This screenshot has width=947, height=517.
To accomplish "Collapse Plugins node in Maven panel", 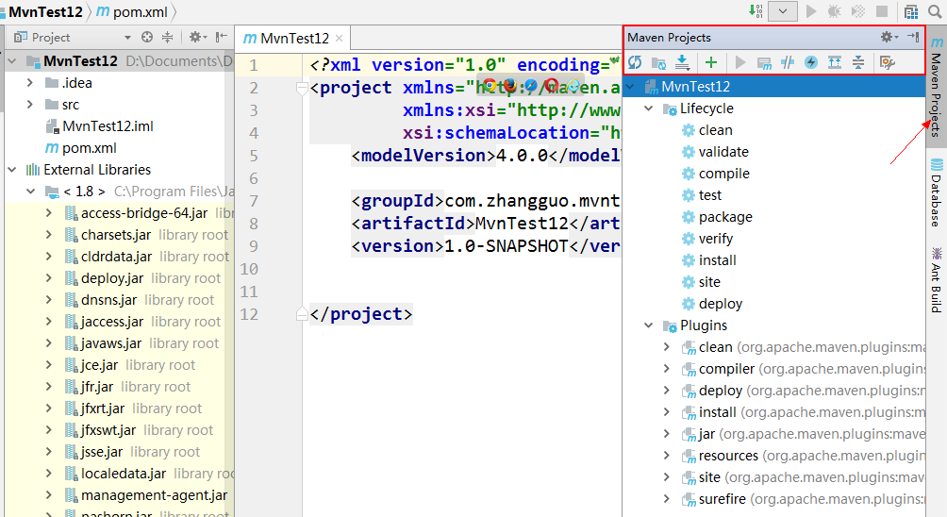I will click(x=649, y=325).
